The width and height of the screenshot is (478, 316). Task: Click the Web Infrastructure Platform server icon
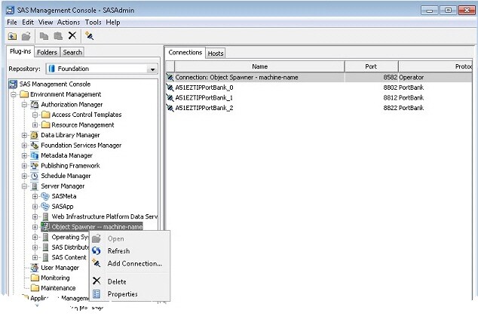click(45, 216)
